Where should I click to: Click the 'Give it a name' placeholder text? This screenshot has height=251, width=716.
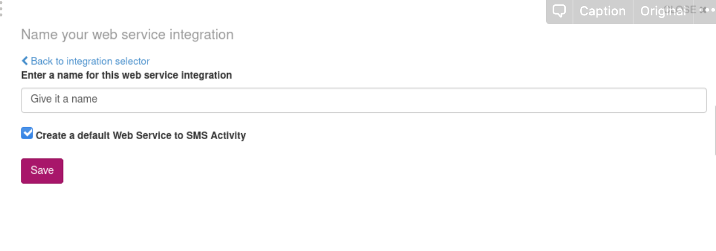(64, 99)
